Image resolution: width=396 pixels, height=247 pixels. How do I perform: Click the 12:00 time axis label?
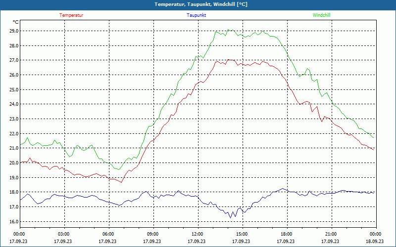(x=197, y=234)
